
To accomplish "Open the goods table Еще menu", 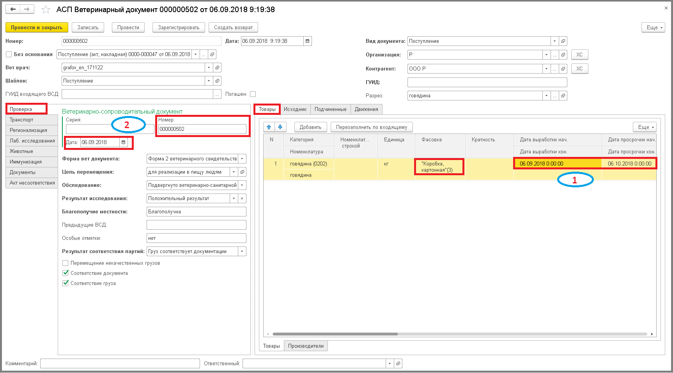I will tap(645, 127).
